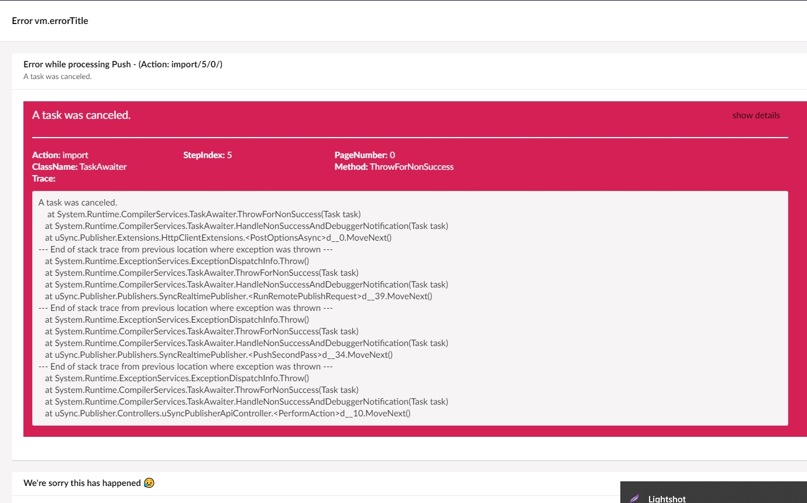Screen dimensions: 807x503
Task: Click 'A task was canceled.' first trace line
Action: [78, 203]
